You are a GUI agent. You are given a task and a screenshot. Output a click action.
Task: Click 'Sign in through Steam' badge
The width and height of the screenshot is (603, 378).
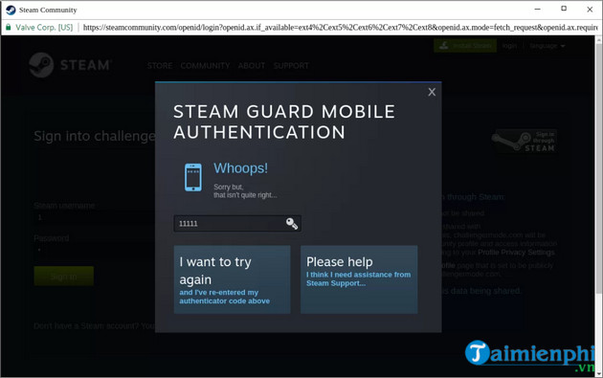tap(525, 142)
